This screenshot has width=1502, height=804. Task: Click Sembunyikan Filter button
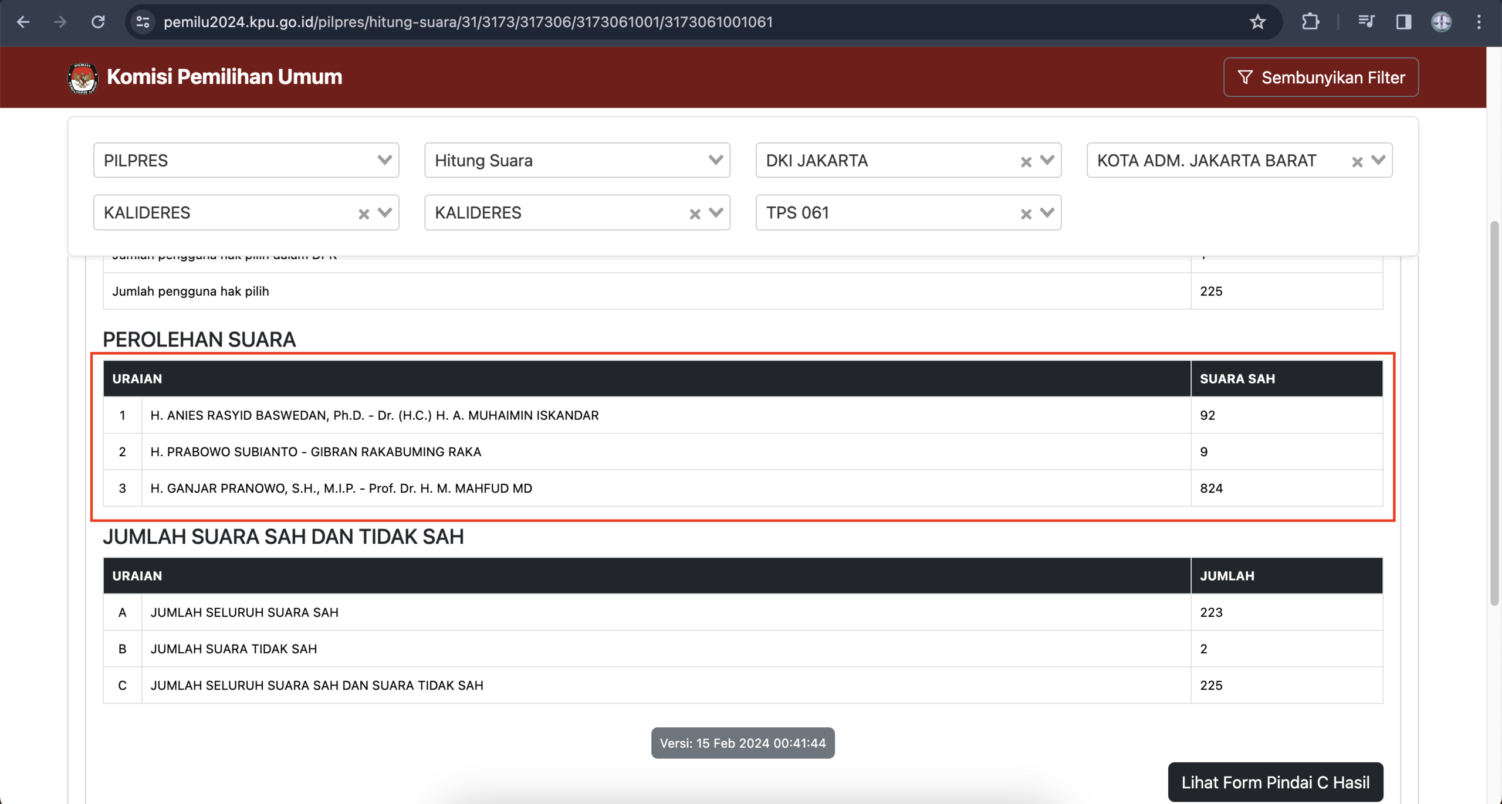1321,77
